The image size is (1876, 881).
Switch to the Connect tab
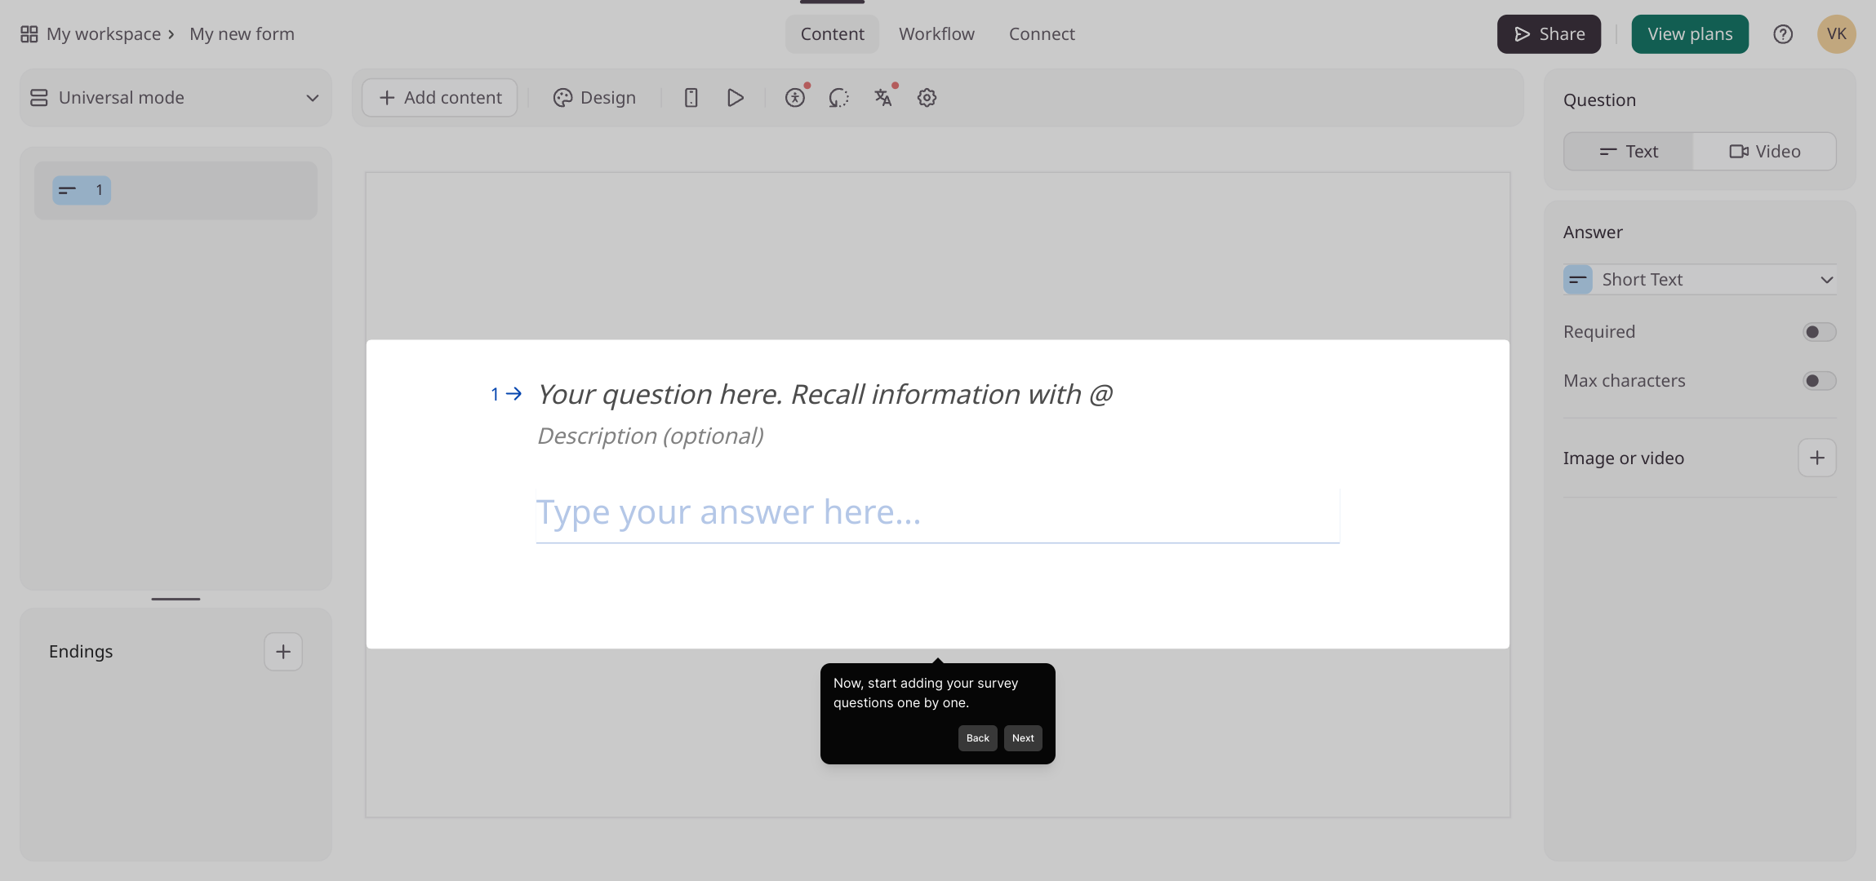pyautogui.click(x=1042, y=34)
